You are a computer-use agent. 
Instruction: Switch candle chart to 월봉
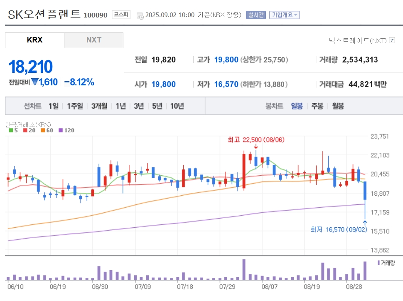click(x=338, y=106)
